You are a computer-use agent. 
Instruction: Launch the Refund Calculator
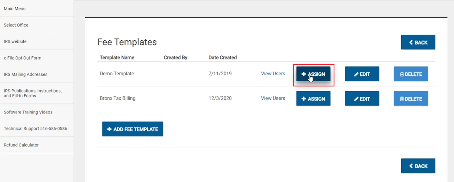21,145
